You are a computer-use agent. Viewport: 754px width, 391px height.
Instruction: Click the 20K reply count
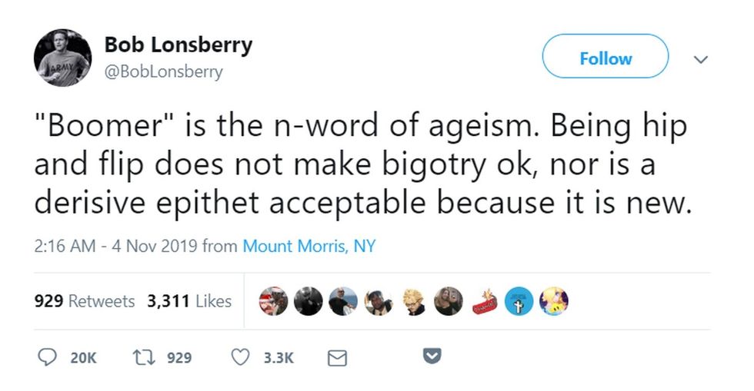coord(83,357)
